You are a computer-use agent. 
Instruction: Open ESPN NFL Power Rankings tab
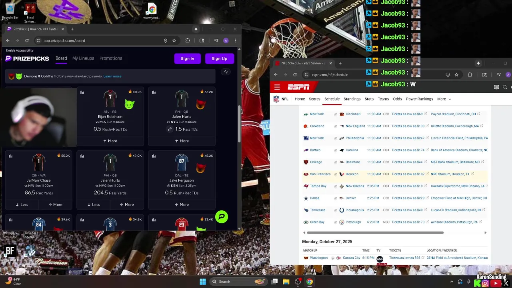click(420, 99)
